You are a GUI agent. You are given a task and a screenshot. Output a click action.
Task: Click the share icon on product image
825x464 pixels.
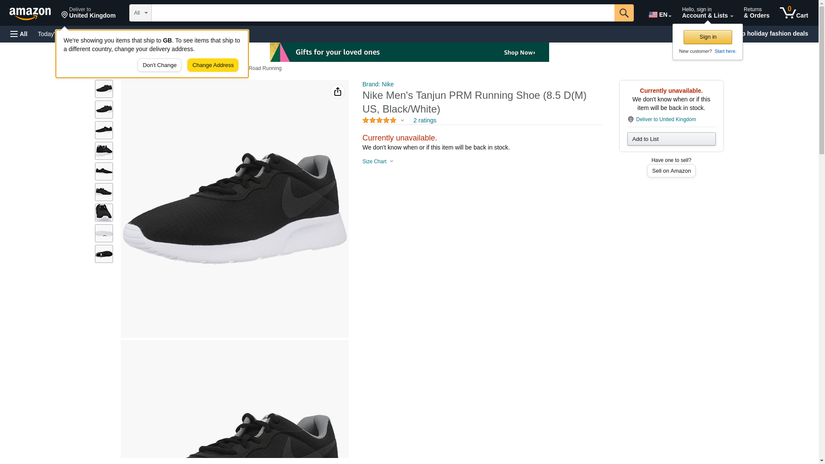(337, 92)
